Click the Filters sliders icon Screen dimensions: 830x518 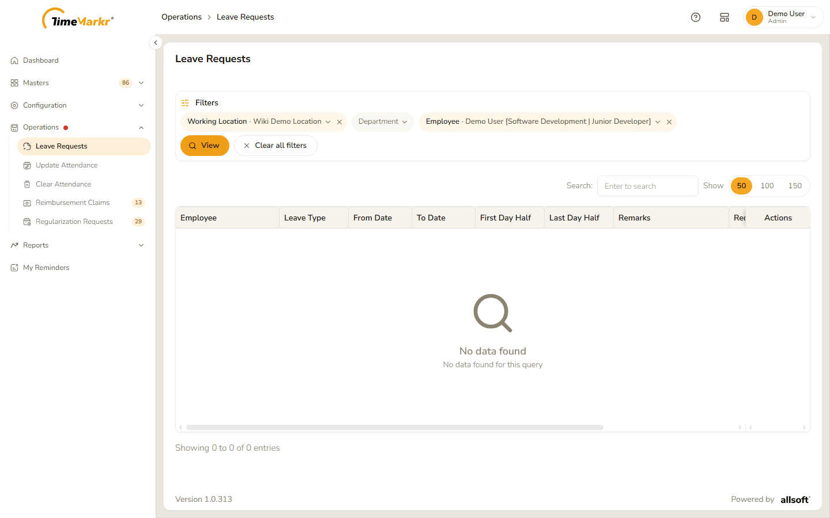(x=185, y=103)
